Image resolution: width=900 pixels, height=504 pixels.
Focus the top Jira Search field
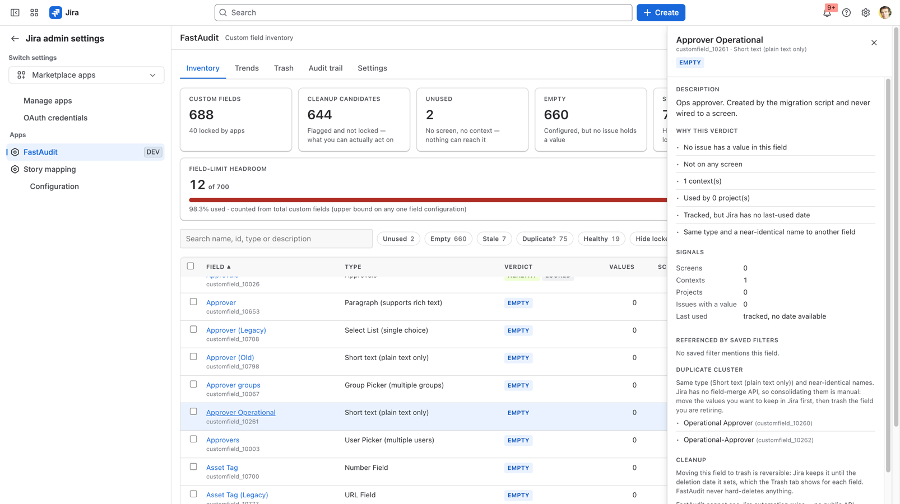[x=423, y=12]
